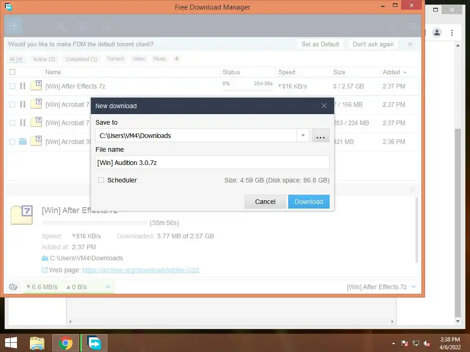Click Chrome window vertical scrollbar thumb

458,223
